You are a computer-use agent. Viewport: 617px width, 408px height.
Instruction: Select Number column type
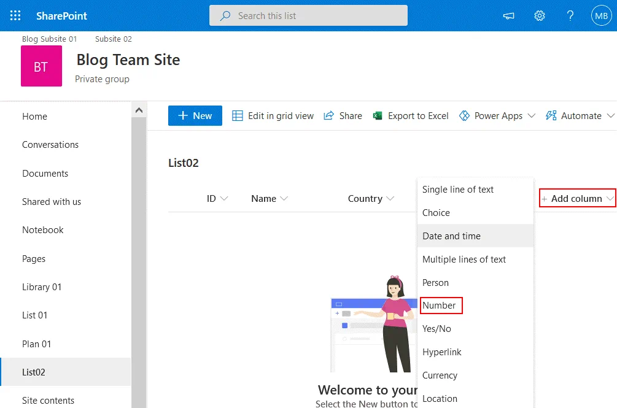(440, 306)
